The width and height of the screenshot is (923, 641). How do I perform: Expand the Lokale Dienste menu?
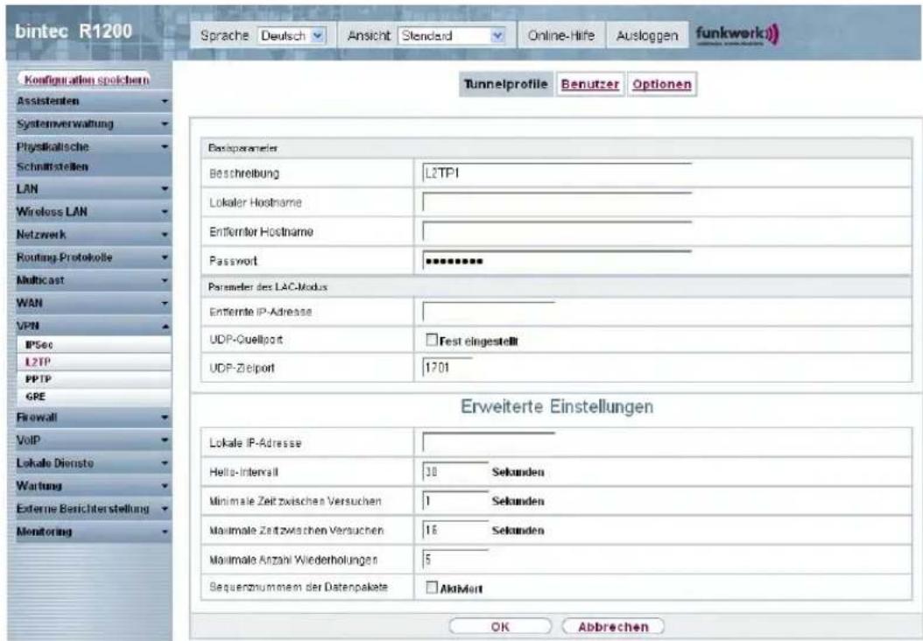pos(93,463)
